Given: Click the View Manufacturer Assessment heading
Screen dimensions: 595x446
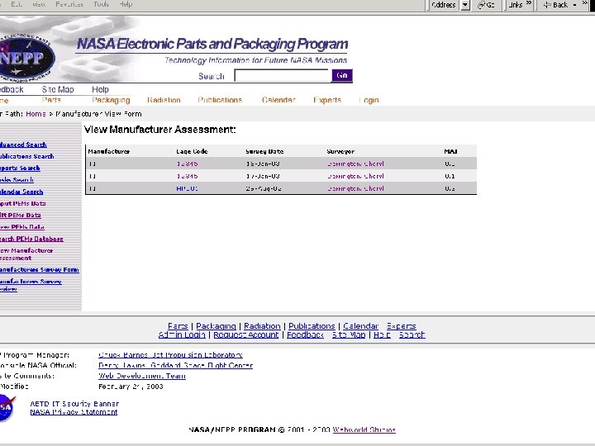Looking at the screenshot, I should (159, 130).
